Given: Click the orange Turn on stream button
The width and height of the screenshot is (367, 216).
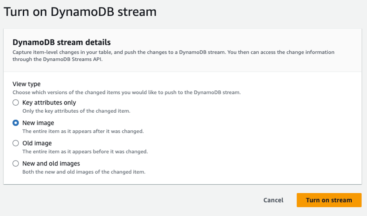Looking at the screenshot, I should click(x=329, y=200).
